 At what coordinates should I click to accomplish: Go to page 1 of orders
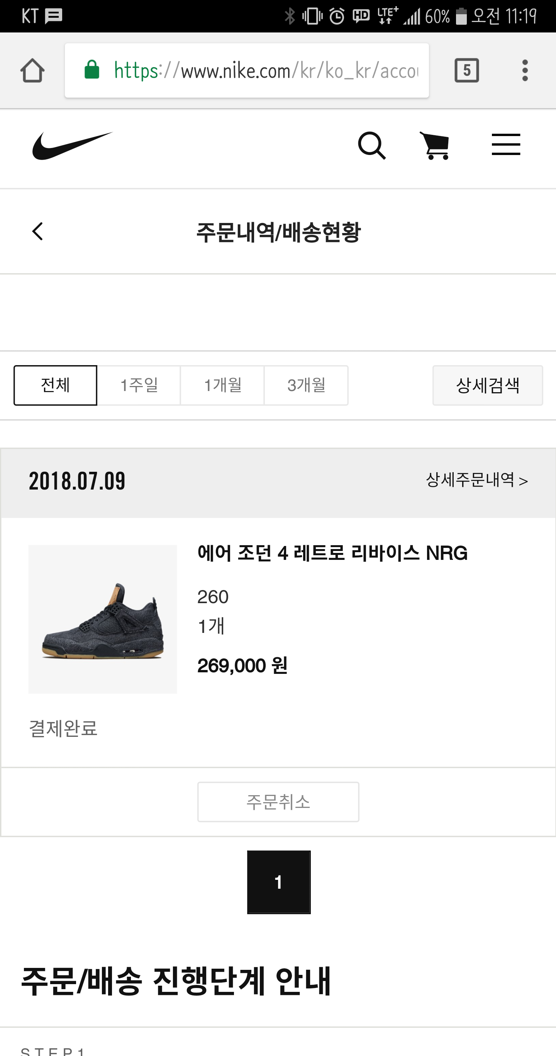click(279, 882)
